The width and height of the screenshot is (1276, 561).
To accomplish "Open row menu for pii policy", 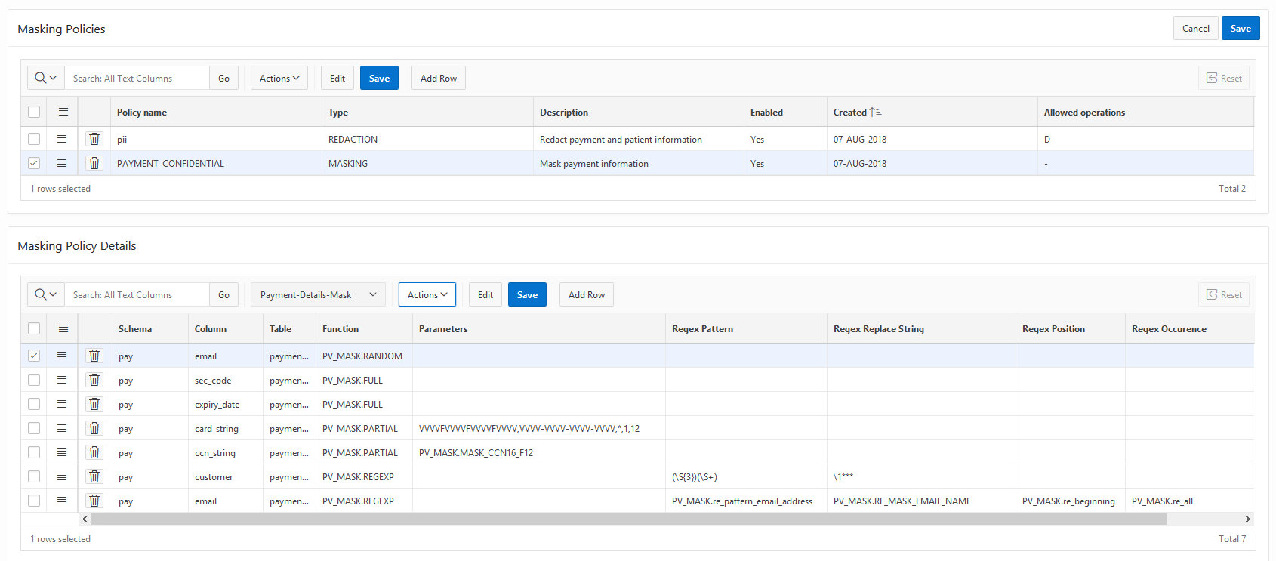I will pyautogui.click(x=62, y=139).
